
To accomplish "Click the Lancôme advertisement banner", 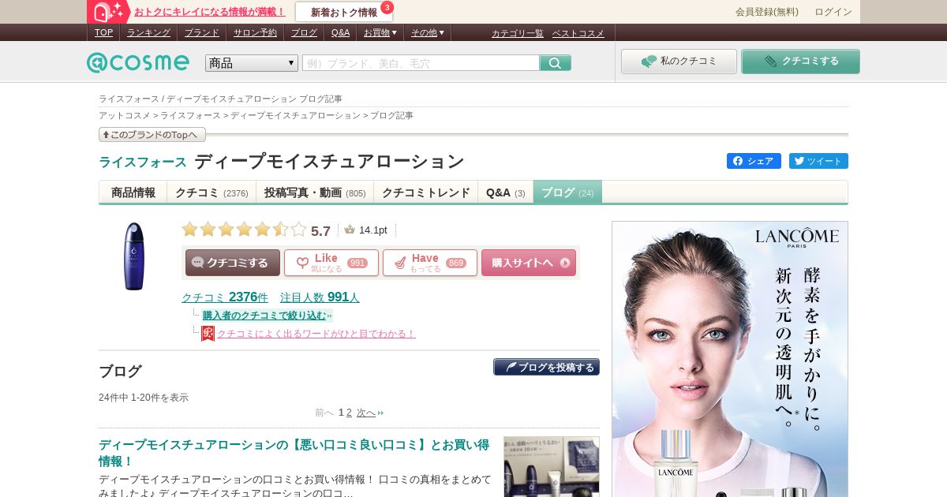I will pyautogui.click(x=730, y=359).
